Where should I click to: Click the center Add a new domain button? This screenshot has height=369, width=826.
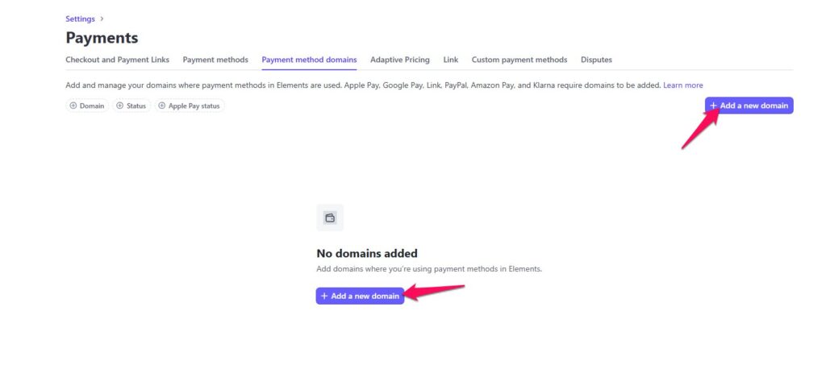click(x=360, y=296)
